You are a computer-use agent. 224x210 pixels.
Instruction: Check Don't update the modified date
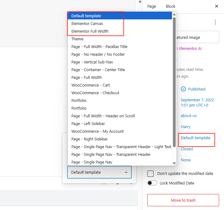point(150,173)
